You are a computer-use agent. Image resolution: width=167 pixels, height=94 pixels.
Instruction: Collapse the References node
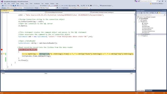[139, 22]
